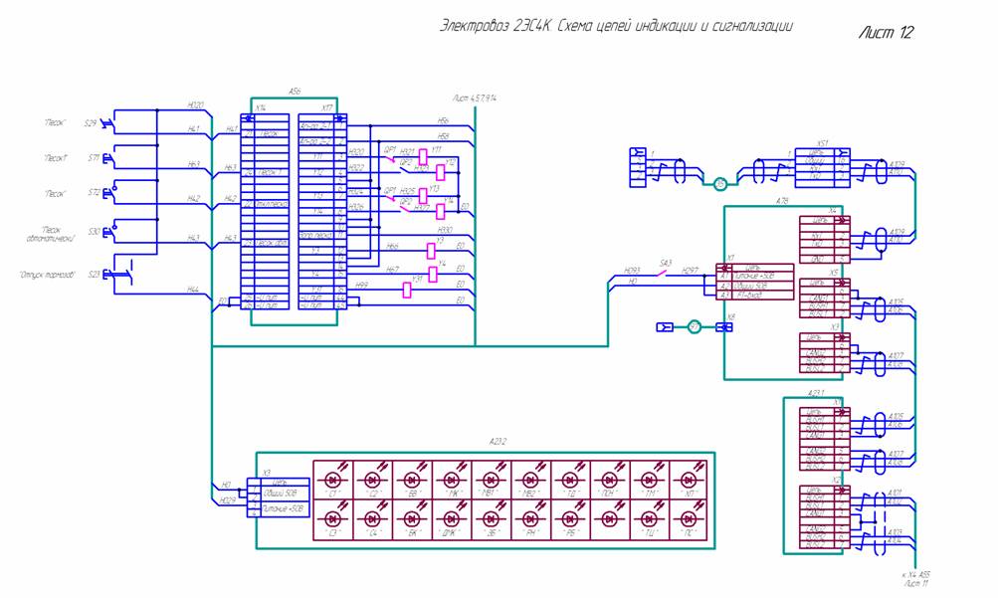Click the 'Лист 12' sheet number
This screenshot has height=598, width=998.
click(886, 33)
